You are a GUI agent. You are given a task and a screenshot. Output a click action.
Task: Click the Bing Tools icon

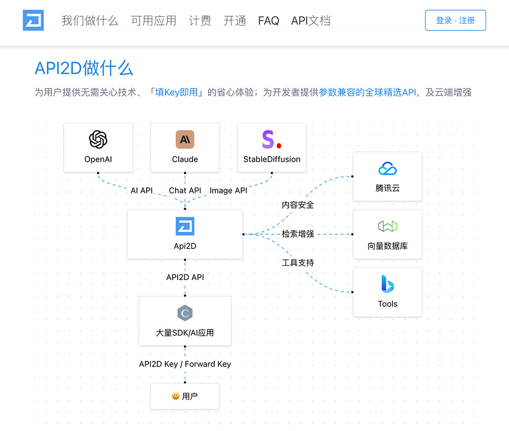[387, 284]
